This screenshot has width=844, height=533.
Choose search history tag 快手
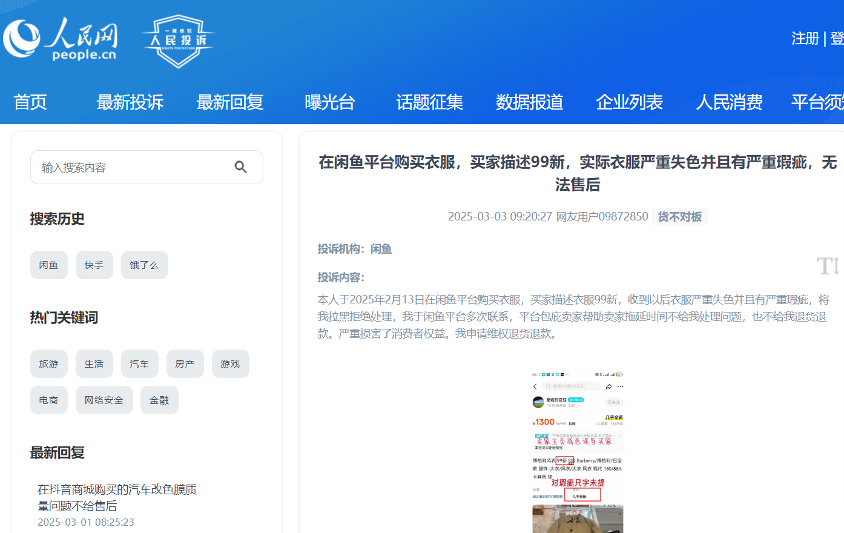click(94, 265)
